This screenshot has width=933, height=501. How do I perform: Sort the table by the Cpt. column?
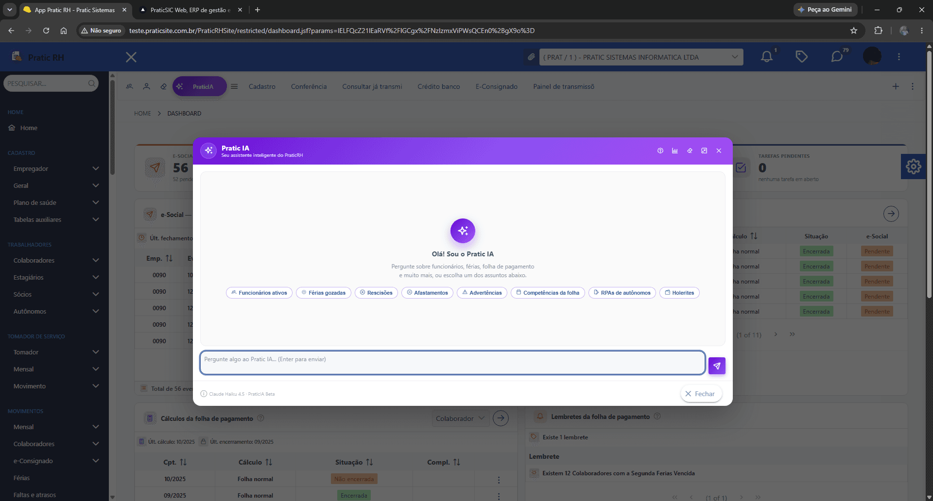pyautogui.click(x=183, y=462)
